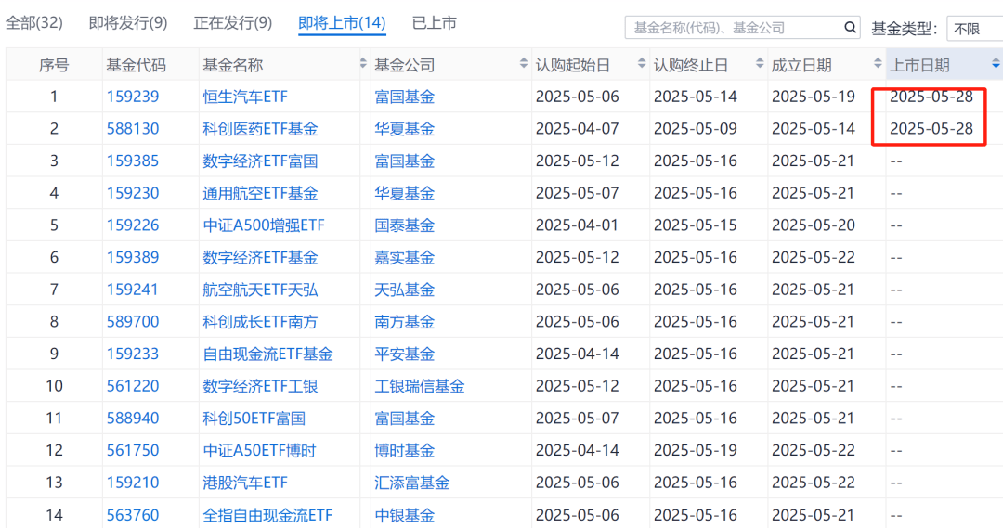Viewport: 1003px width, 528px height.
Task: Select the 已上市 tab
Action: [434, 23]
